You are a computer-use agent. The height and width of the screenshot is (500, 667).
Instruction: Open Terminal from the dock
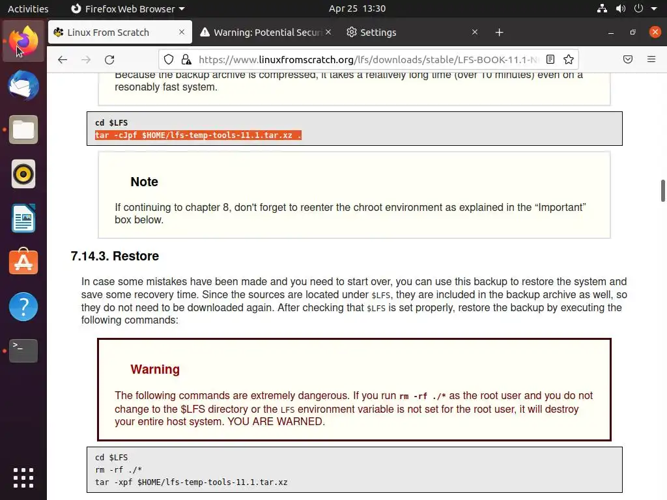(x=23, y=351)
